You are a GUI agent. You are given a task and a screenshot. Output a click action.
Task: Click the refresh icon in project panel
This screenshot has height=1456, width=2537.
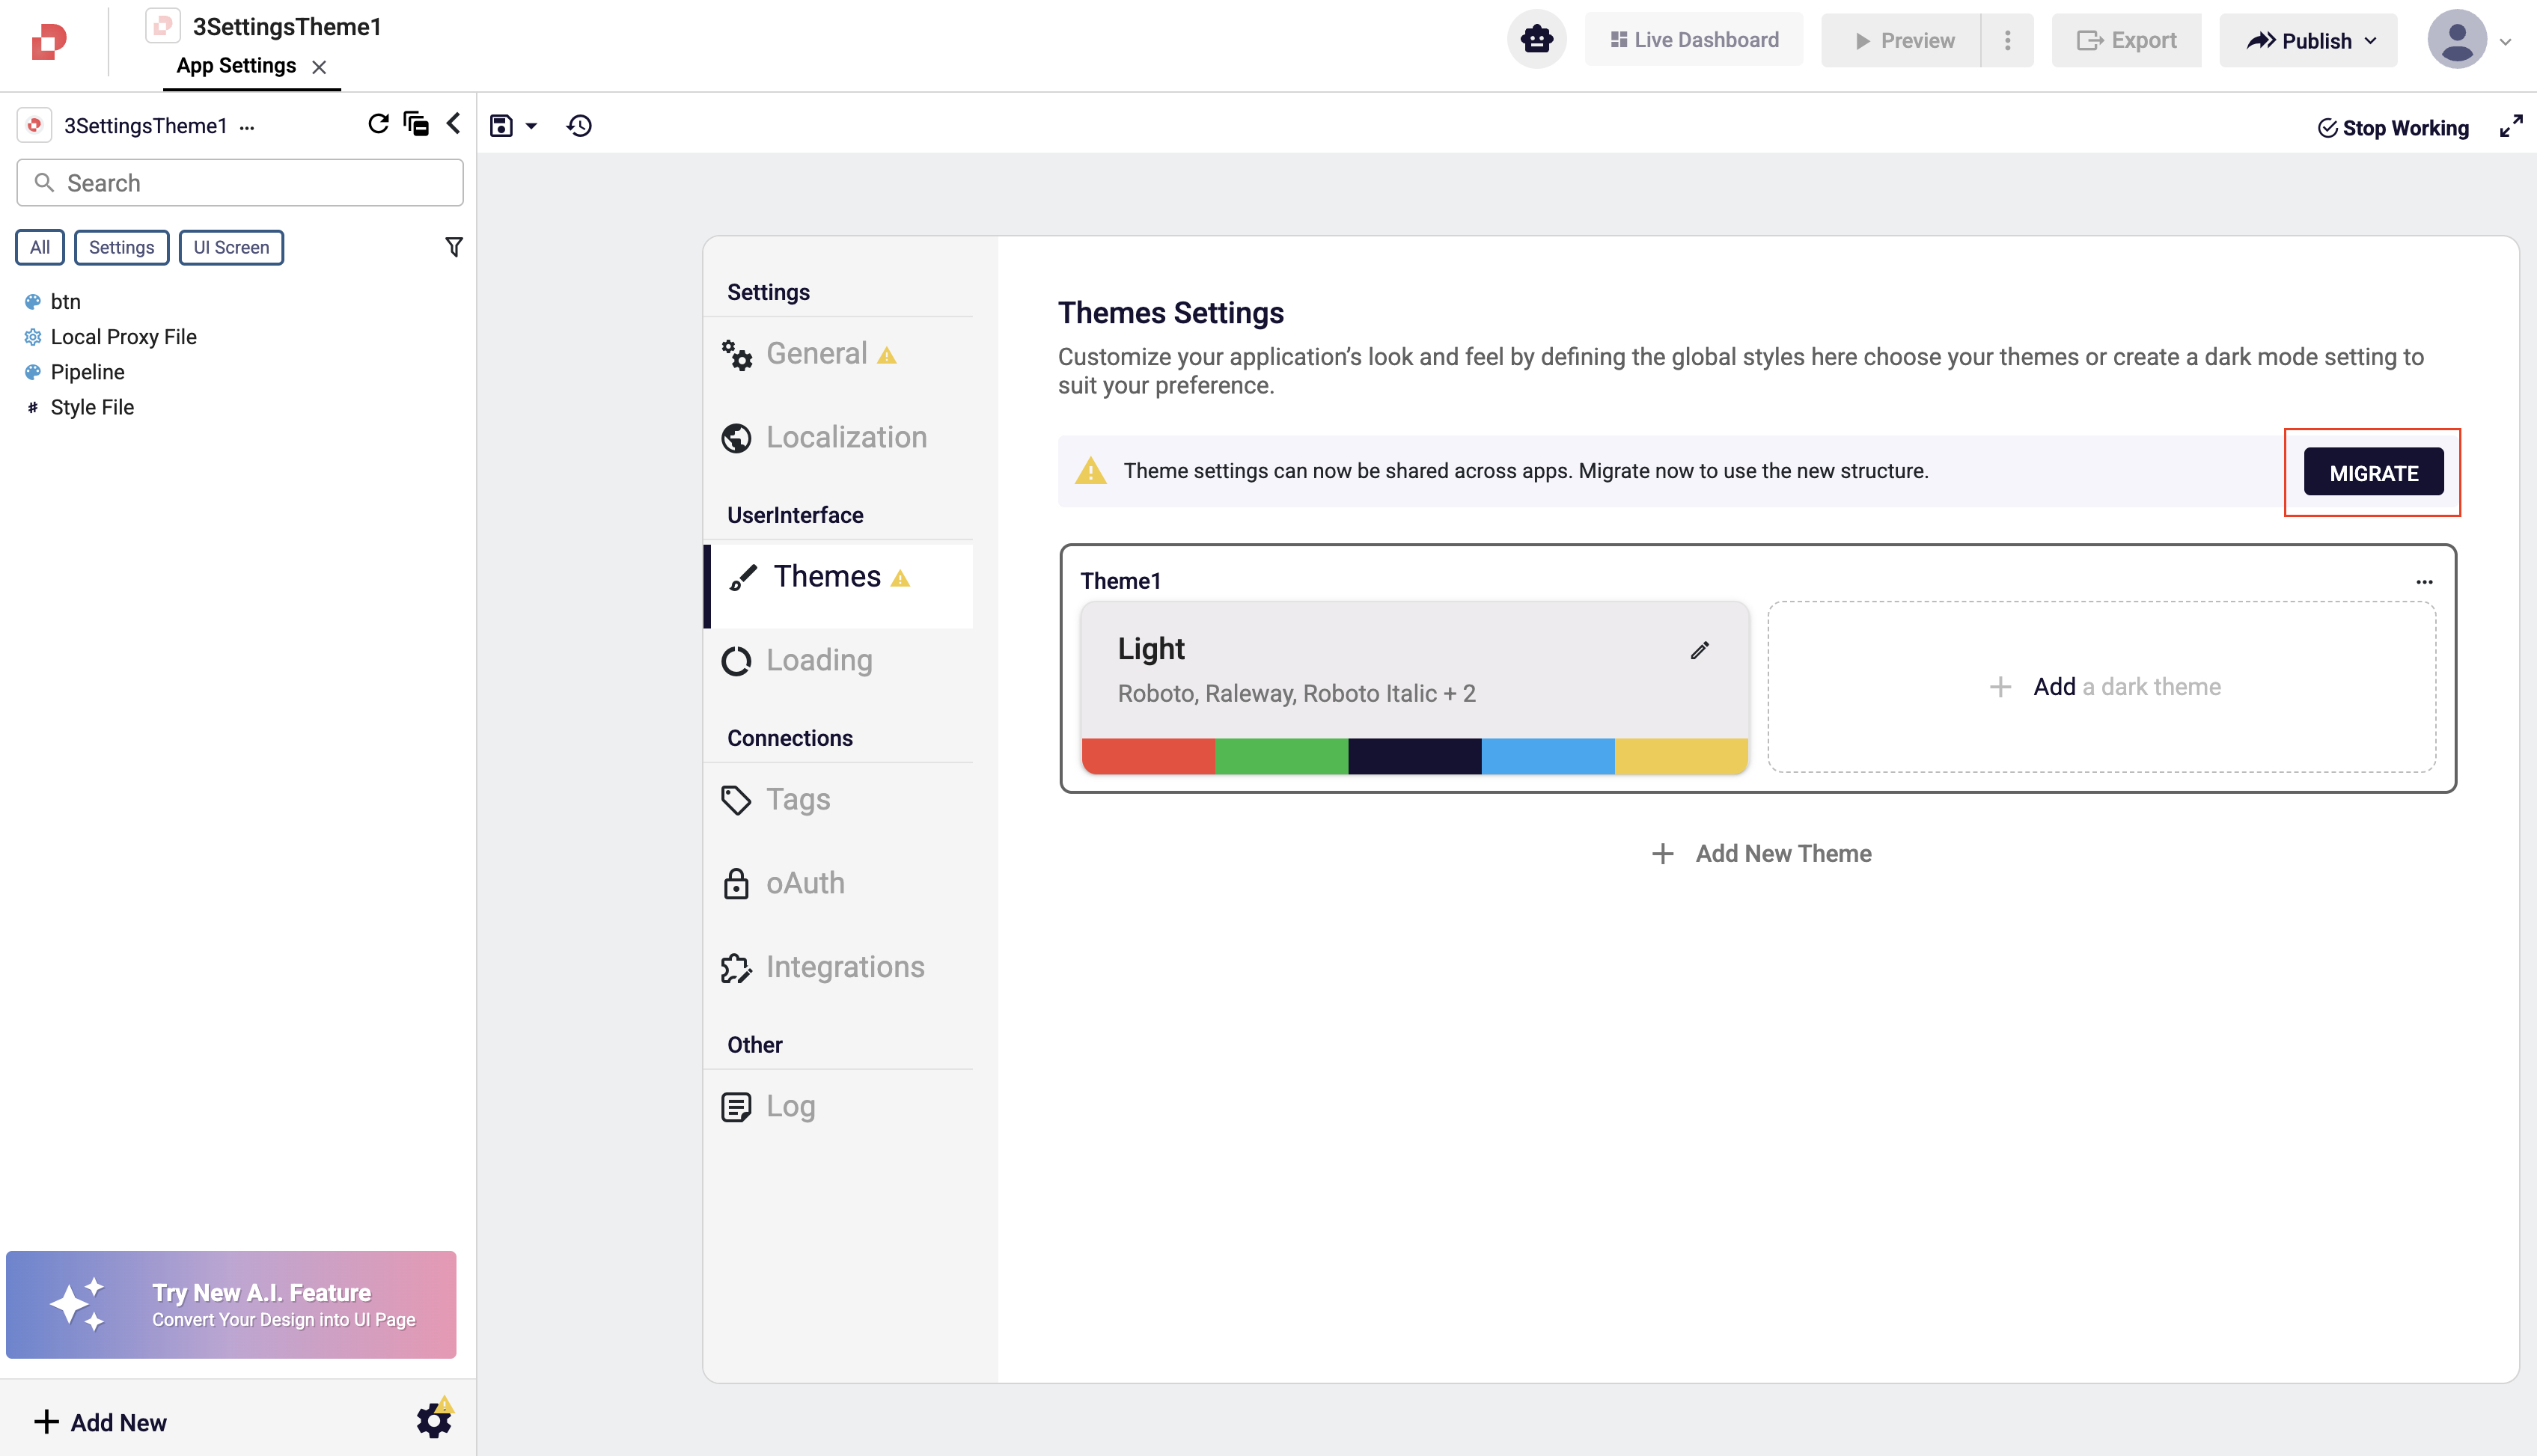pyautogui.click(x=377, y=124)
